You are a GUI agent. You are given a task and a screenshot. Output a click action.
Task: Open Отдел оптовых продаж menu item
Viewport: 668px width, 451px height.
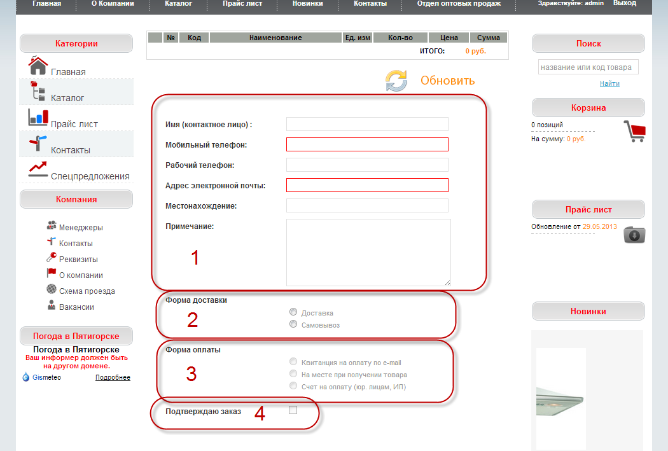(x=459, y=3)
